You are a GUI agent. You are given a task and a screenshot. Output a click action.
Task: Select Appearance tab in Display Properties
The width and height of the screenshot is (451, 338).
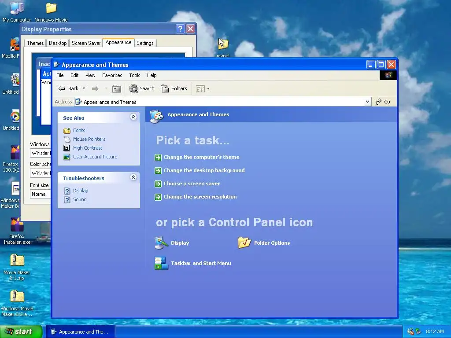tap(118, 42)
